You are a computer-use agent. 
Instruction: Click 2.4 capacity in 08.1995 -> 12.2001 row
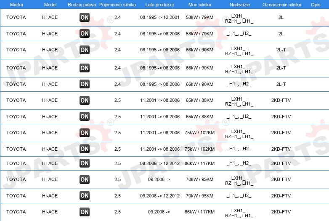click(117, 17)
